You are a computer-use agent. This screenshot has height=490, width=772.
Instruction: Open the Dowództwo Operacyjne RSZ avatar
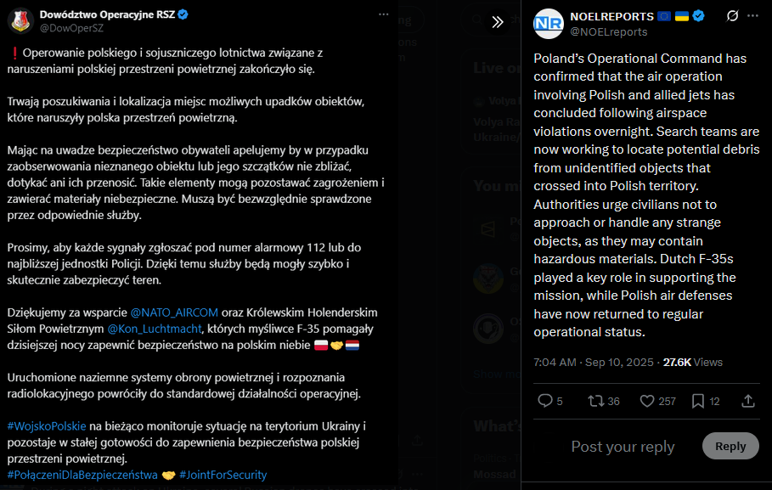coord(20,20)
